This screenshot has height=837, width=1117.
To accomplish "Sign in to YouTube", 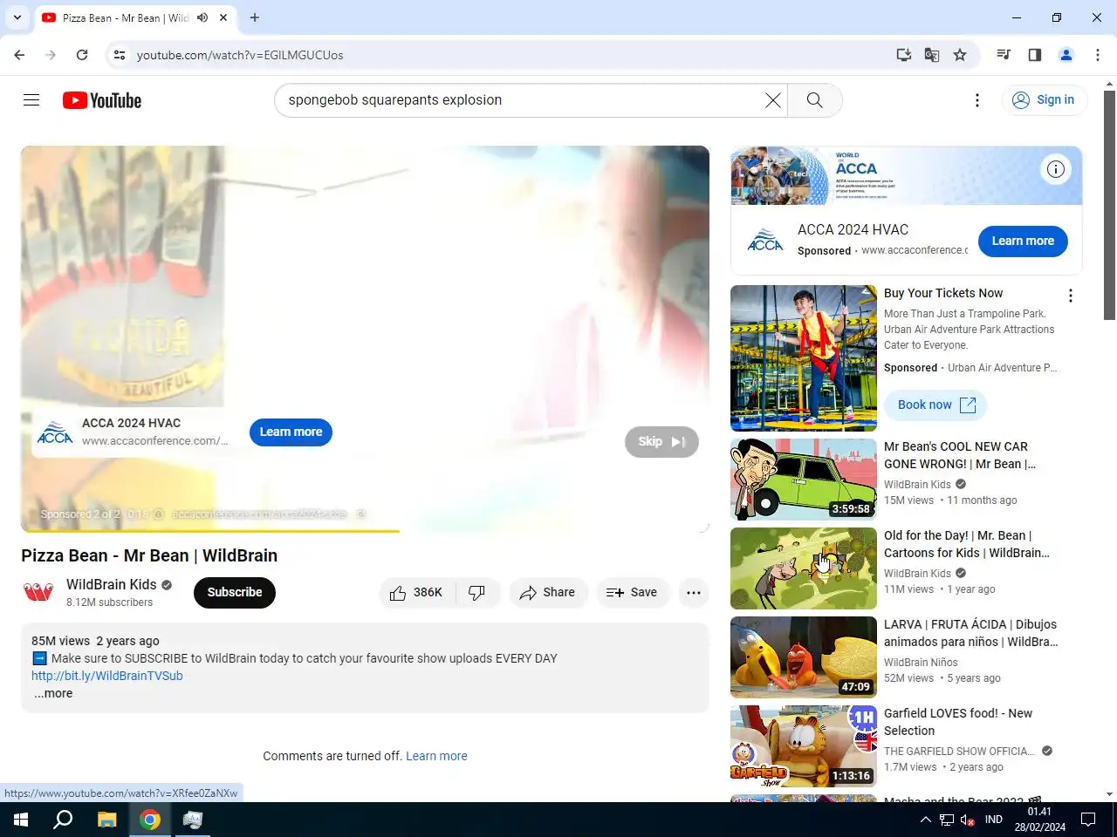I will pyautogui.click(x=1044, y=100).
